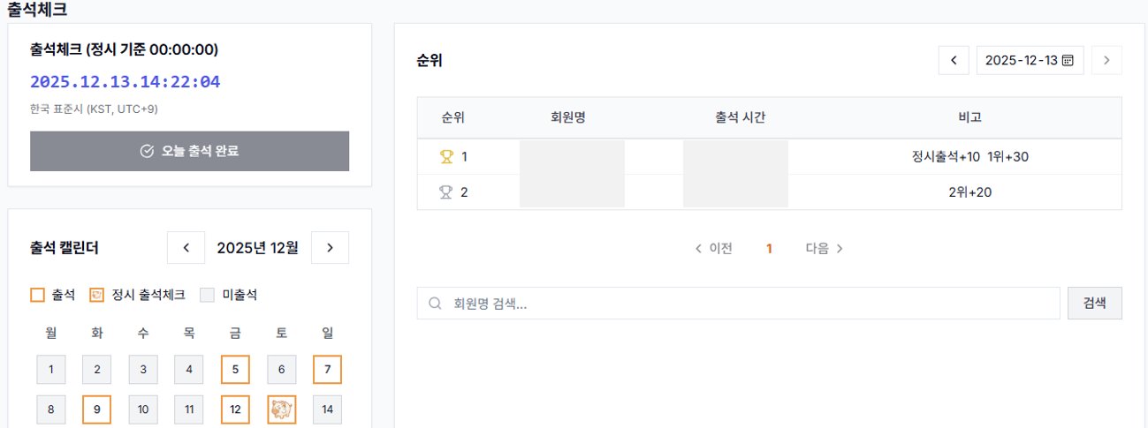The height and width of the screenshot is (428, 1148).
Task: Click the on-time attendance legend icon
Action: pyautogui.click(x=97, y=295)
